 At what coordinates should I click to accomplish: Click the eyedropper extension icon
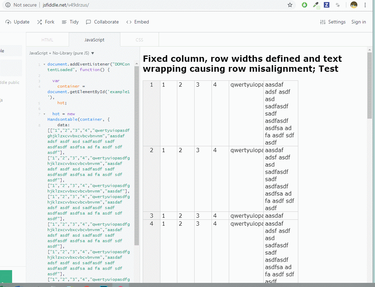[x=315, y=5]
